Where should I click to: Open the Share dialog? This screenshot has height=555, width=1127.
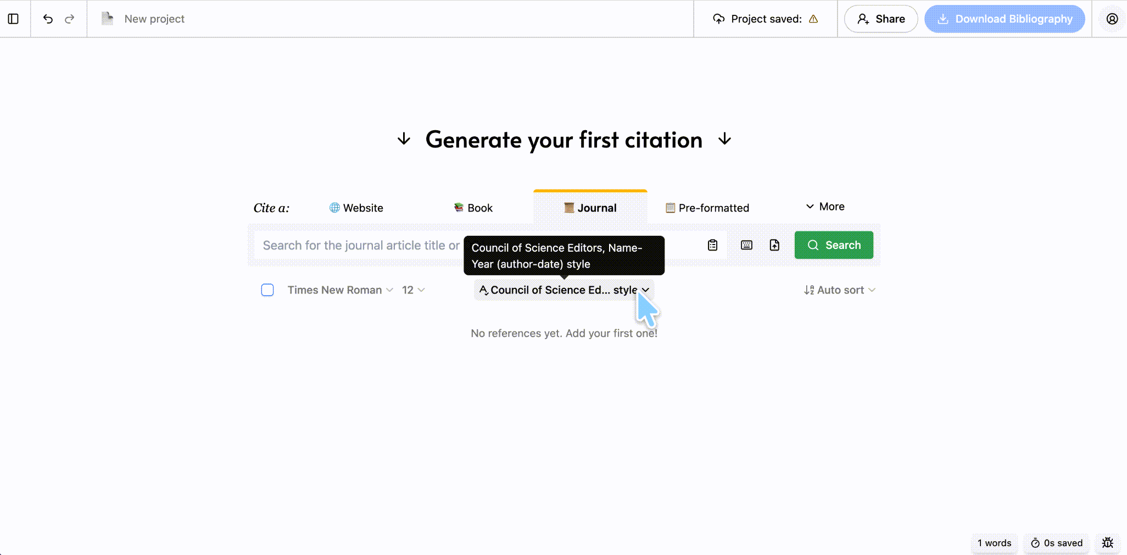[x=881, y=19]
